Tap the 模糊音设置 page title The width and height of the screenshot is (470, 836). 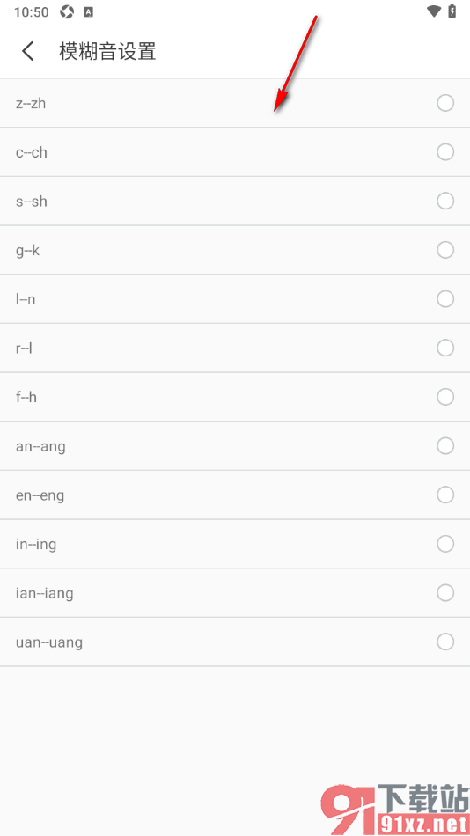point(107,52)
